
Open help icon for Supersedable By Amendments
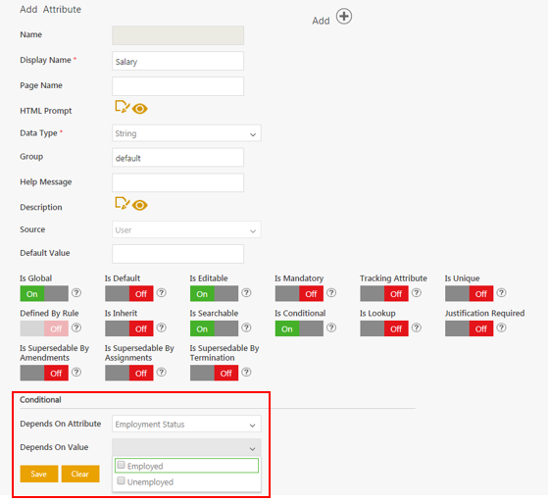pos(76,372)
